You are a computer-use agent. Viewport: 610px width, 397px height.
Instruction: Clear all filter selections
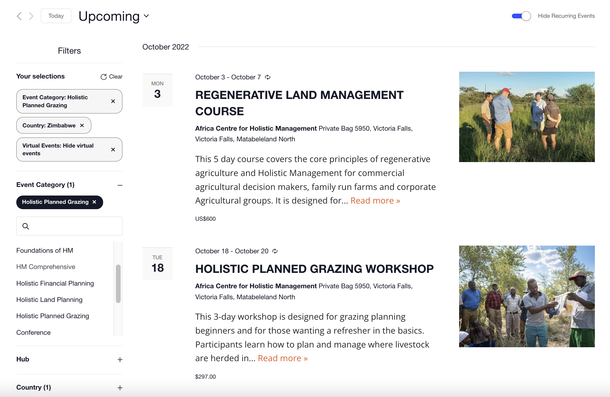(111, 77)
